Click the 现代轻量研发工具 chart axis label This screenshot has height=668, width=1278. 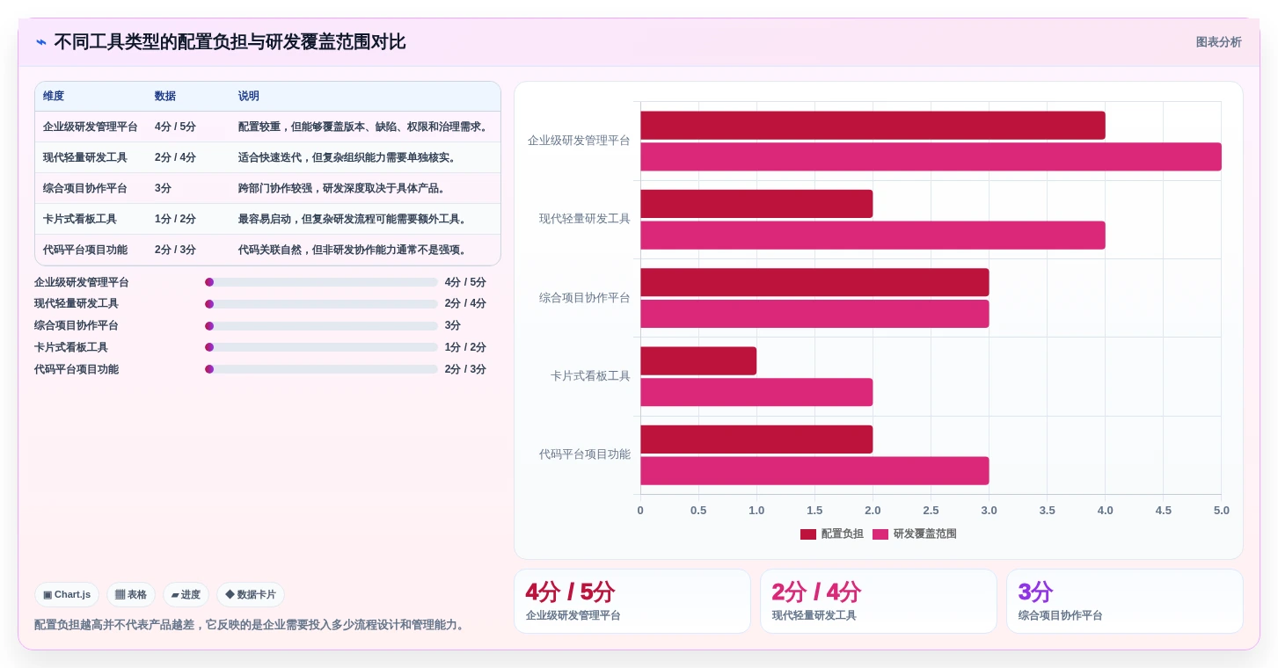pos(585,219)
